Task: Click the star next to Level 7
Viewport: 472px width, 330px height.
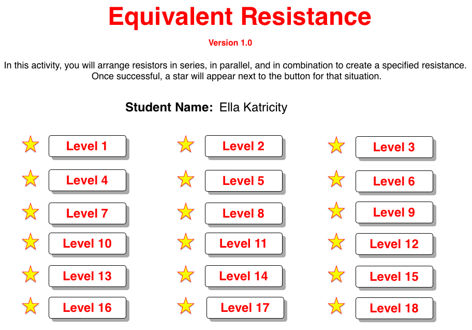Action: pyautogui.click(x=30, y=211)
